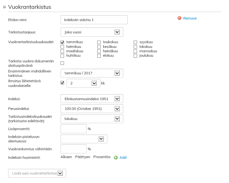Open the Lisää uusi vuokrantarkistus dropdown
The width and height of the screenshot is (229, 183).
(60, 173)
